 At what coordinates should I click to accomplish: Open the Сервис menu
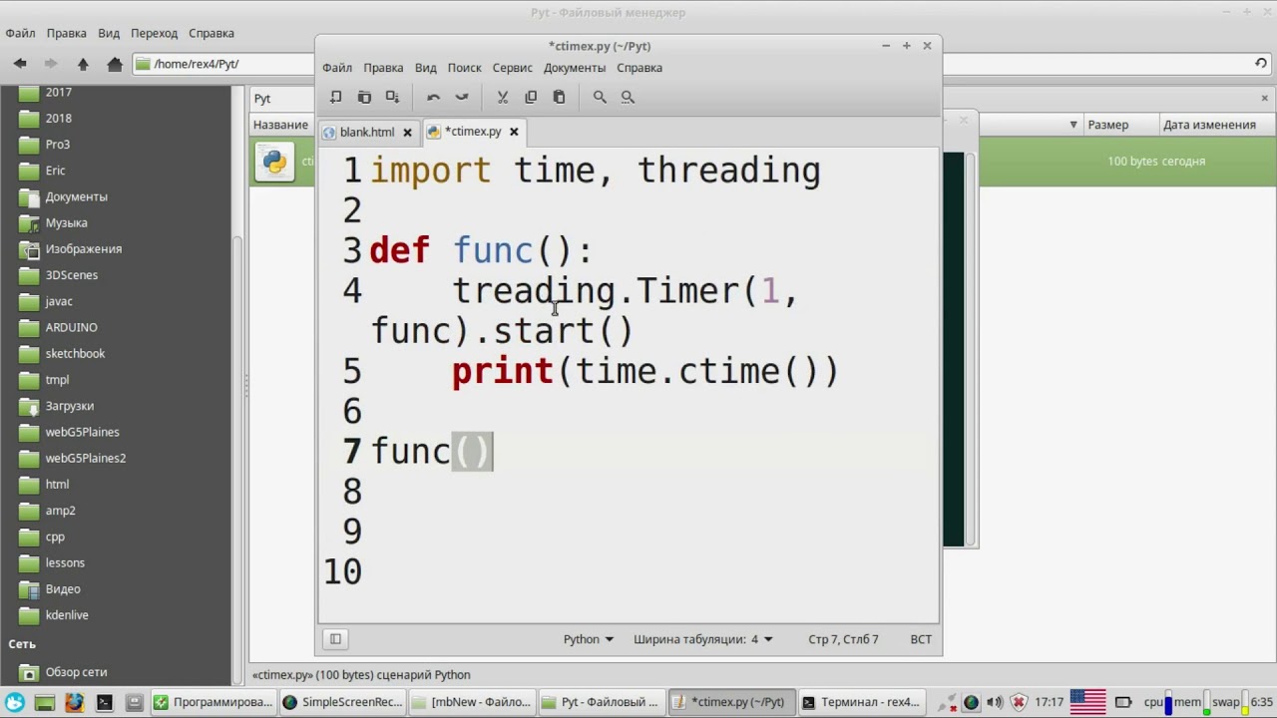coord(512,67)
